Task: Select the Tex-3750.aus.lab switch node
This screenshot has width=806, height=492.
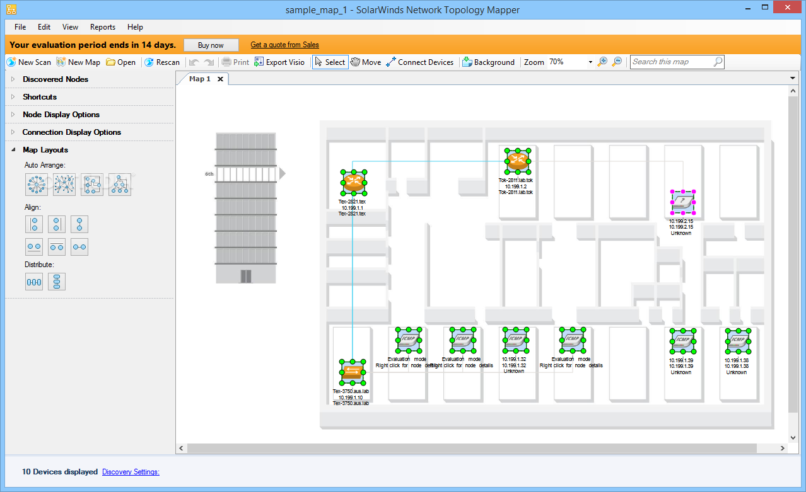Action: pos(352,373)
